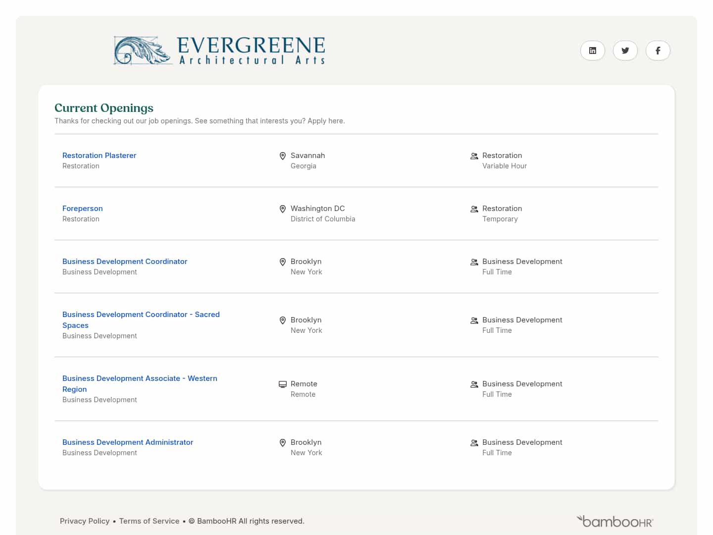Open the Restoration Plasterer job posting

click(99, 155)
